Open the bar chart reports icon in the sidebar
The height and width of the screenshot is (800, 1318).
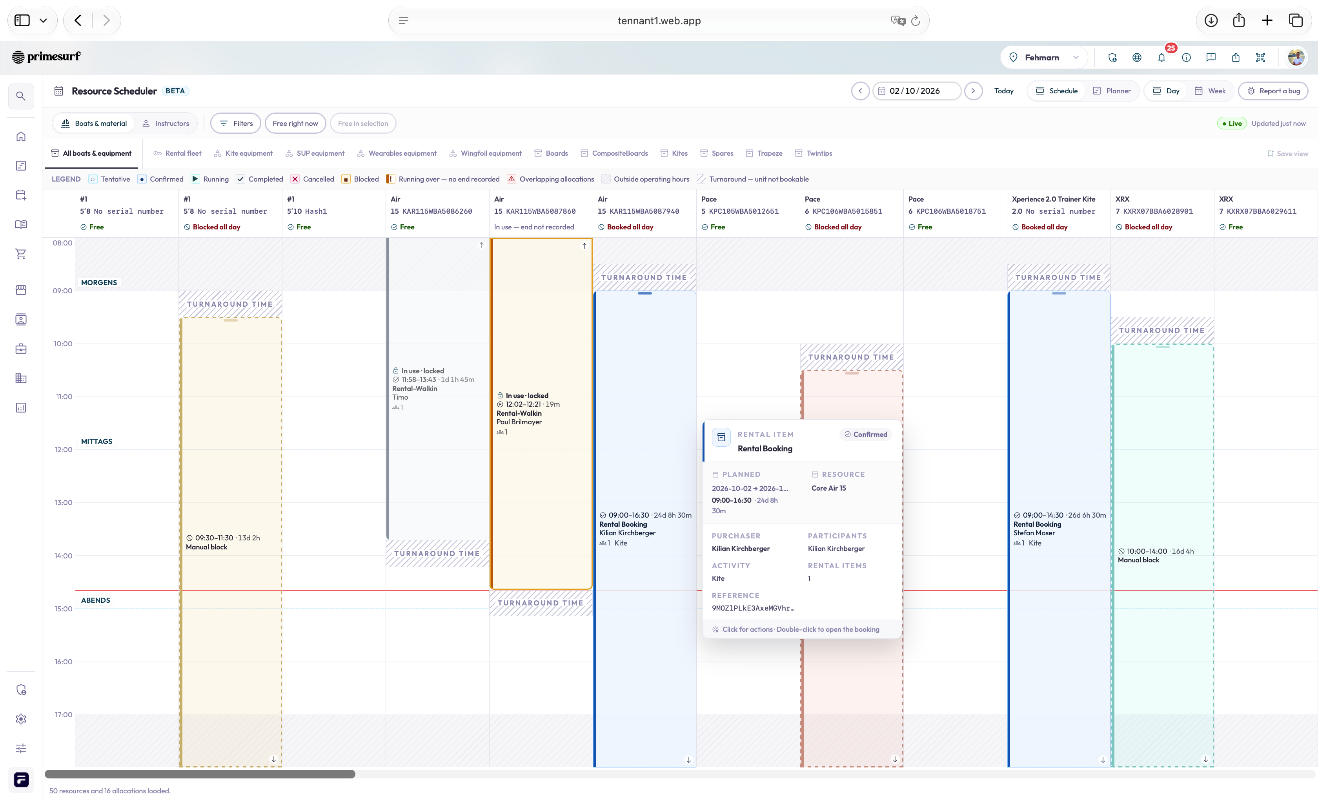pos(21,407)
